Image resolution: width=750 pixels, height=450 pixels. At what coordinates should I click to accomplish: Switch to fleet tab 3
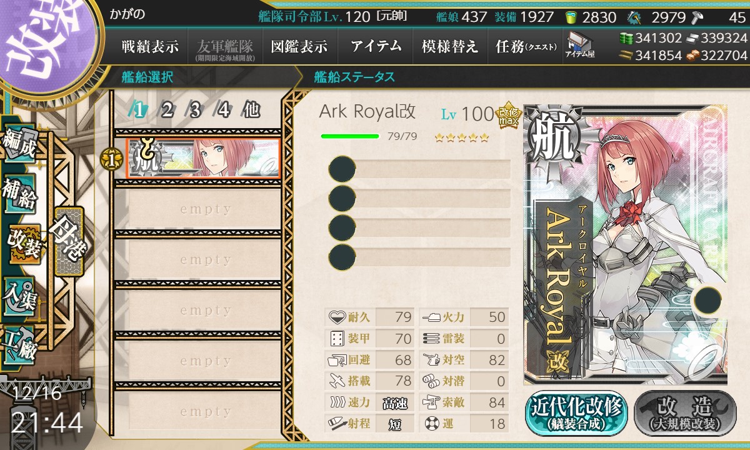[x=194, y=110]
